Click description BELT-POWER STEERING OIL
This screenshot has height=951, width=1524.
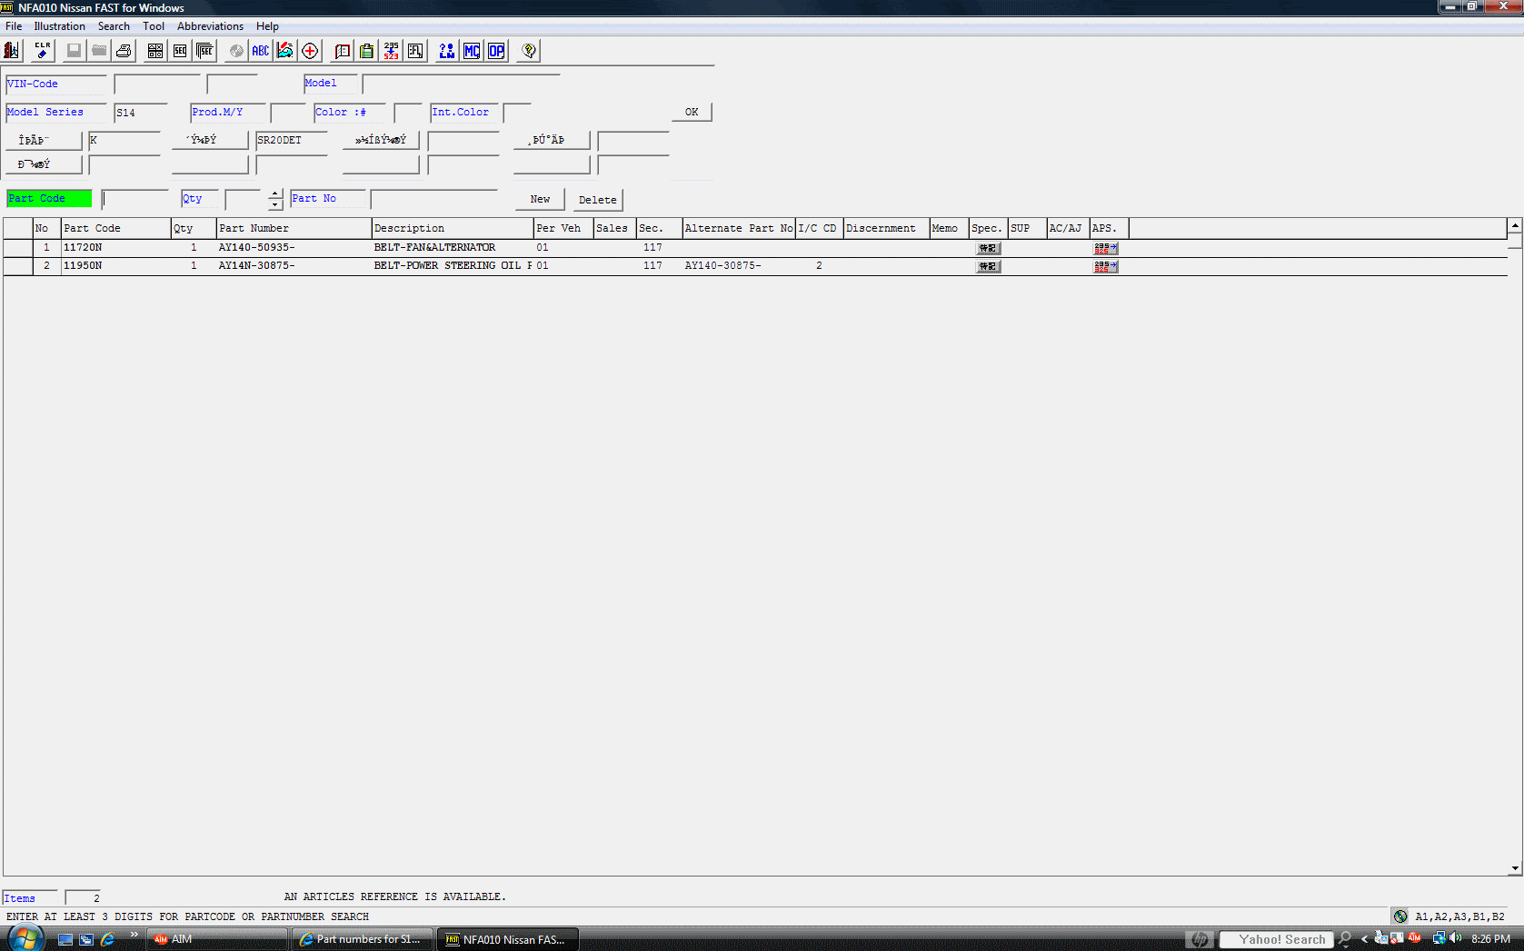click(447, 265)
